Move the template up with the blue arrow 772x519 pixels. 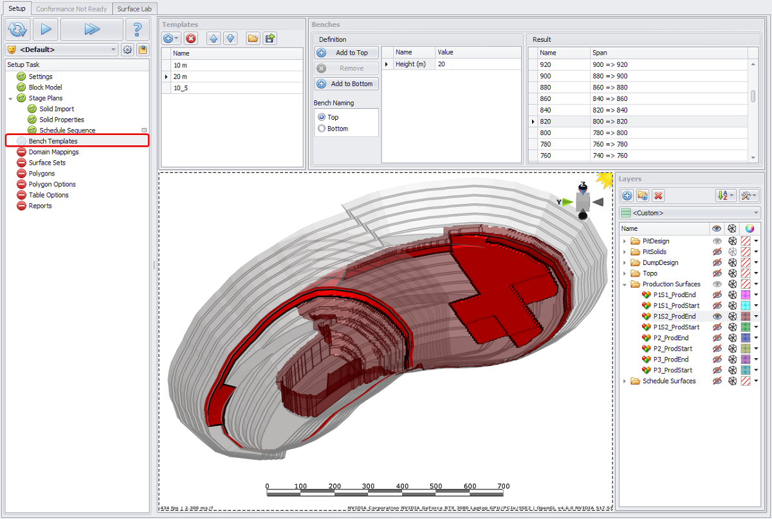(214, 39)
